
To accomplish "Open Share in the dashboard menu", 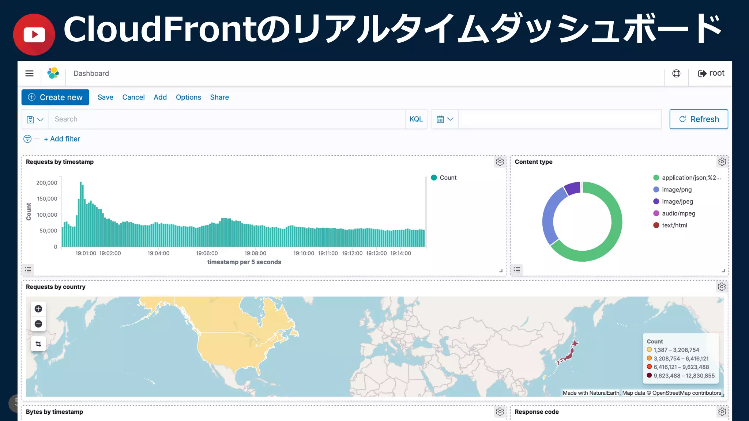I will coord(219,97).
